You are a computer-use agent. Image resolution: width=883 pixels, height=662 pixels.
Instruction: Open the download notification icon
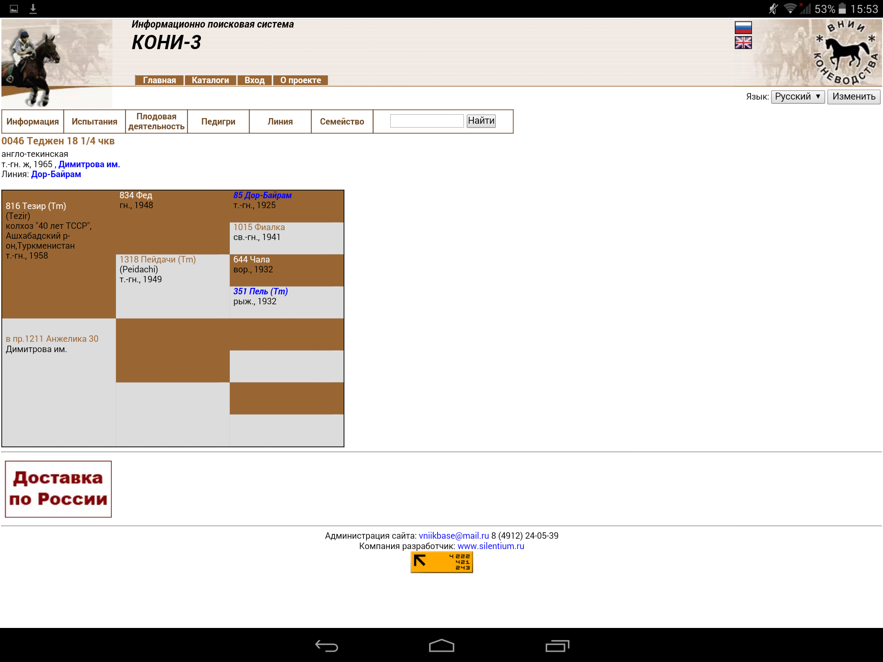pos(33,9)
